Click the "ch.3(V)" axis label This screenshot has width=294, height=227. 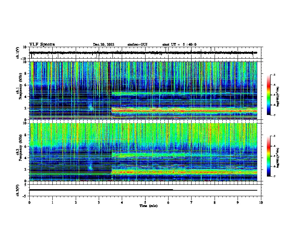[18, 191]
